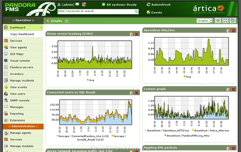Add a widget with the plus icon
Viewport: 241px width, 152px height.
[218, 21]
